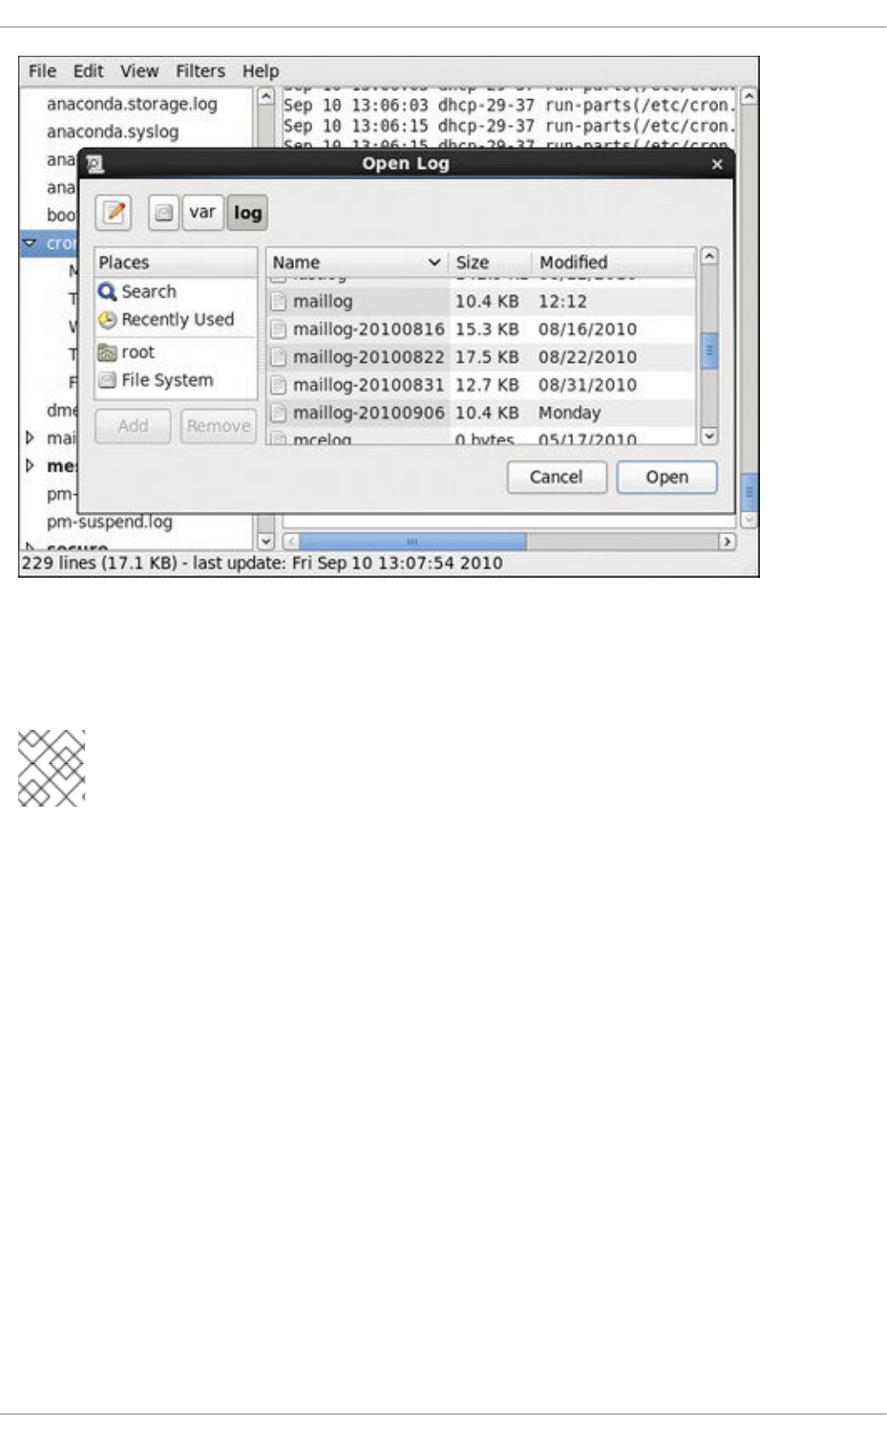
Task: Select anaconda.storage.log in the sidebar
Action: (x=132, y=104)
